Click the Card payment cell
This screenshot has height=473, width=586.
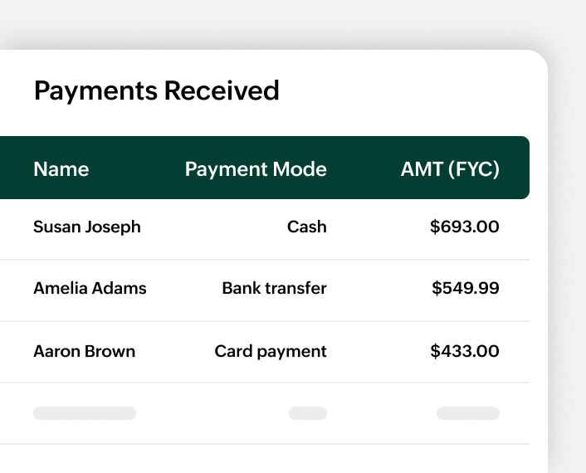271,351
